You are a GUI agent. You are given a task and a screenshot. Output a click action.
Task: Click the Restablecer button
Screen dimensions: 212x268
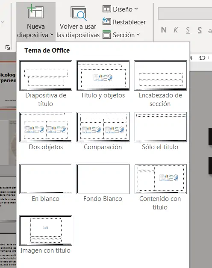124,22
